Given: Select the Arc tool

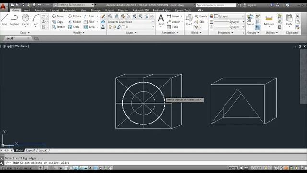Looking at the screenshot, I should click(36, 20).
